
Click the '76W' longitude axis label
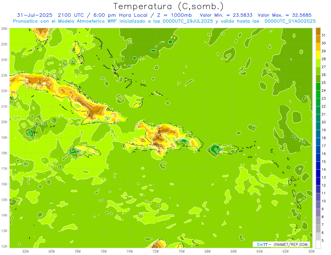point(103,251)
